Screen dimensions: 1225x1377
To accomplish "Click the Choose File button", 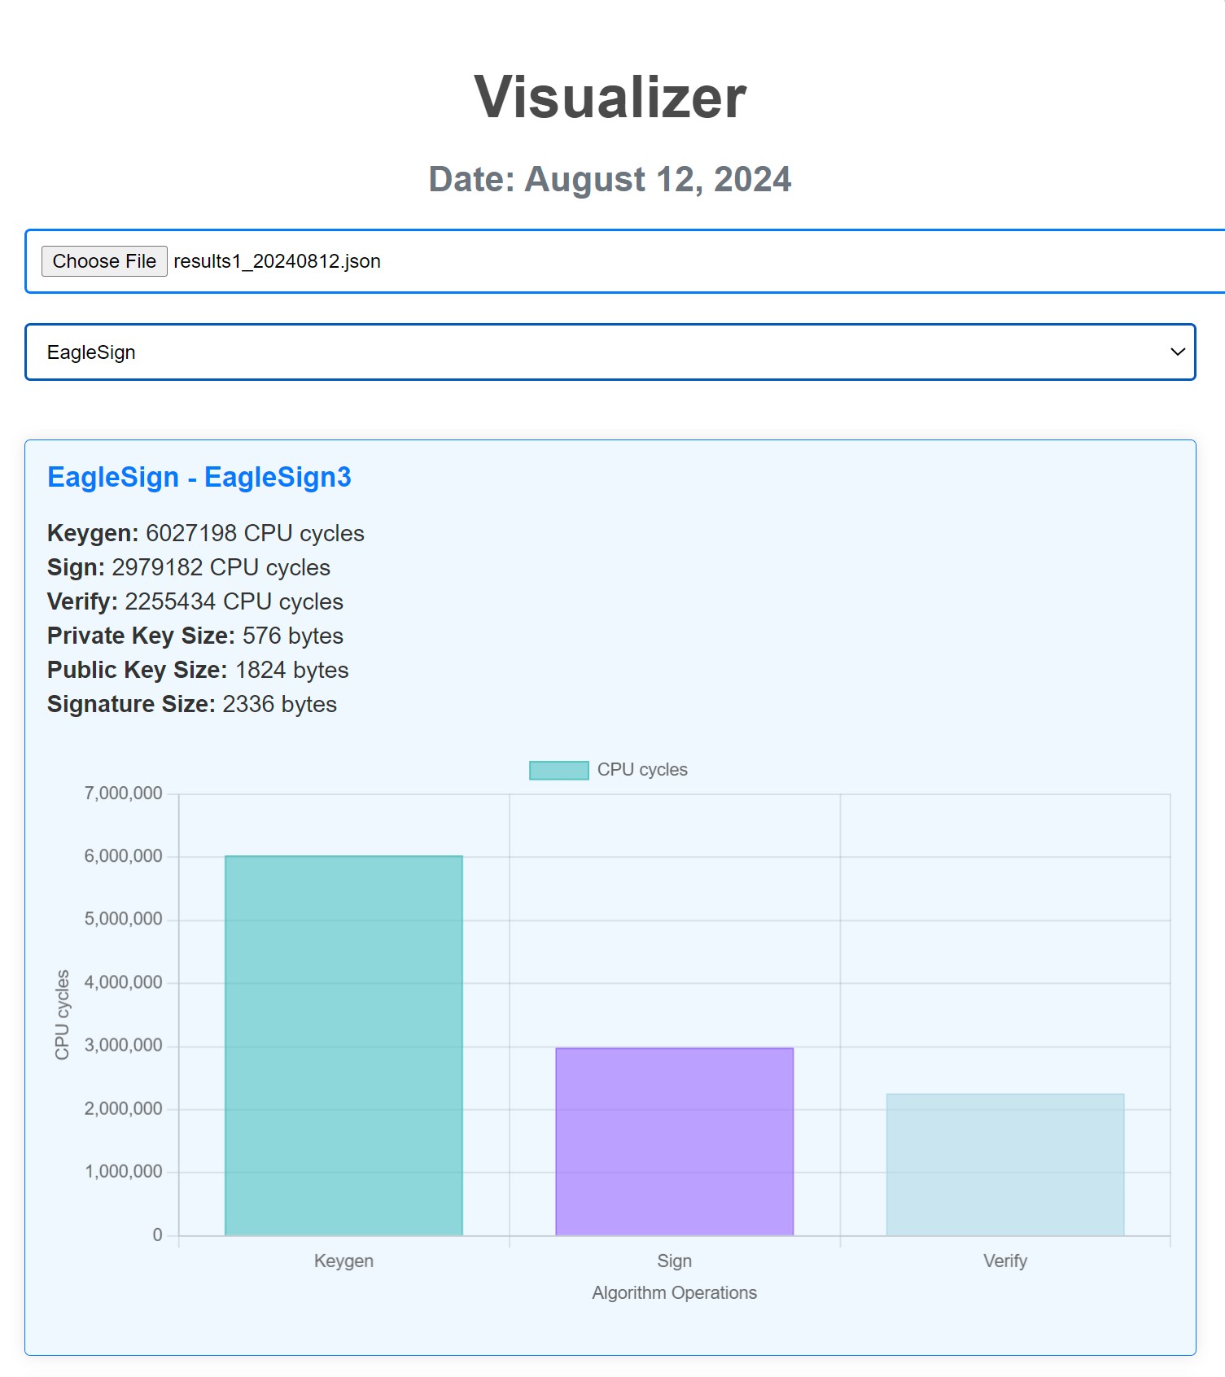I will [x=104, y=261].
